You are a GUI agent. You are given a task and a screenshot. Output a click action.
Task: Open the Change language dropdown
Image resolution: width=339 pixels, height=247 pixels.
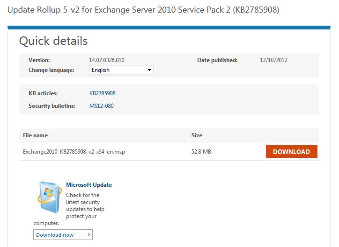121,70
